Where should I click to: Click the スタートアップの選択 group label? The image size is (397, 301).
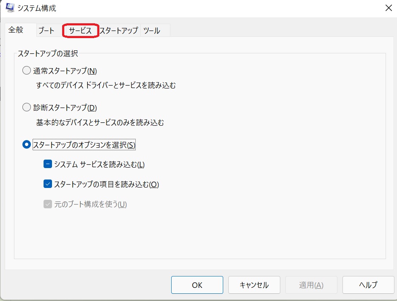[48, 53]
